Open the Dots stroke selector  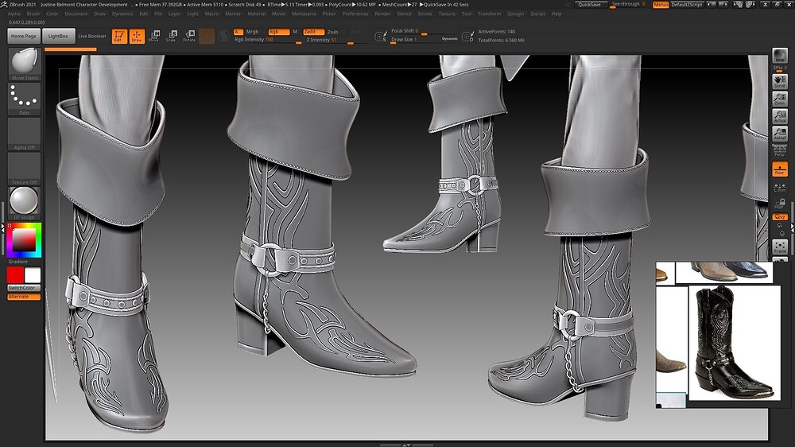tap(25, 99)
